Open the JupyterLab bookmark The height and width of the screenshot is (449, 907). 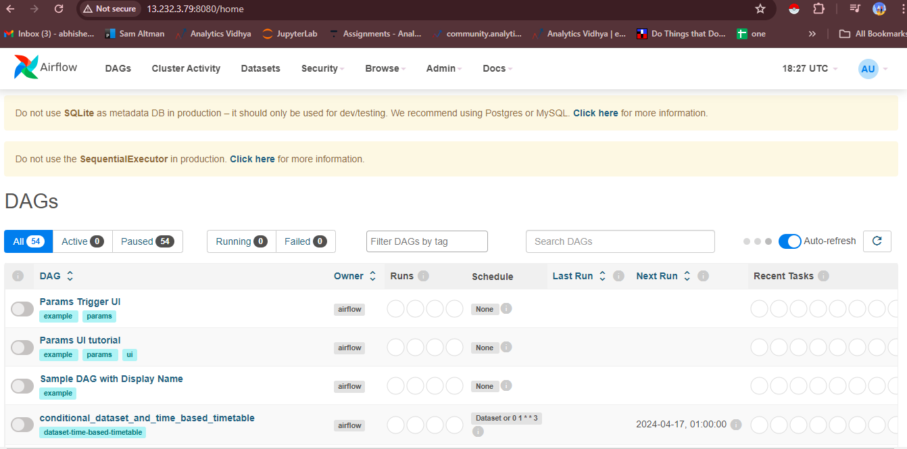coord(289,34)
